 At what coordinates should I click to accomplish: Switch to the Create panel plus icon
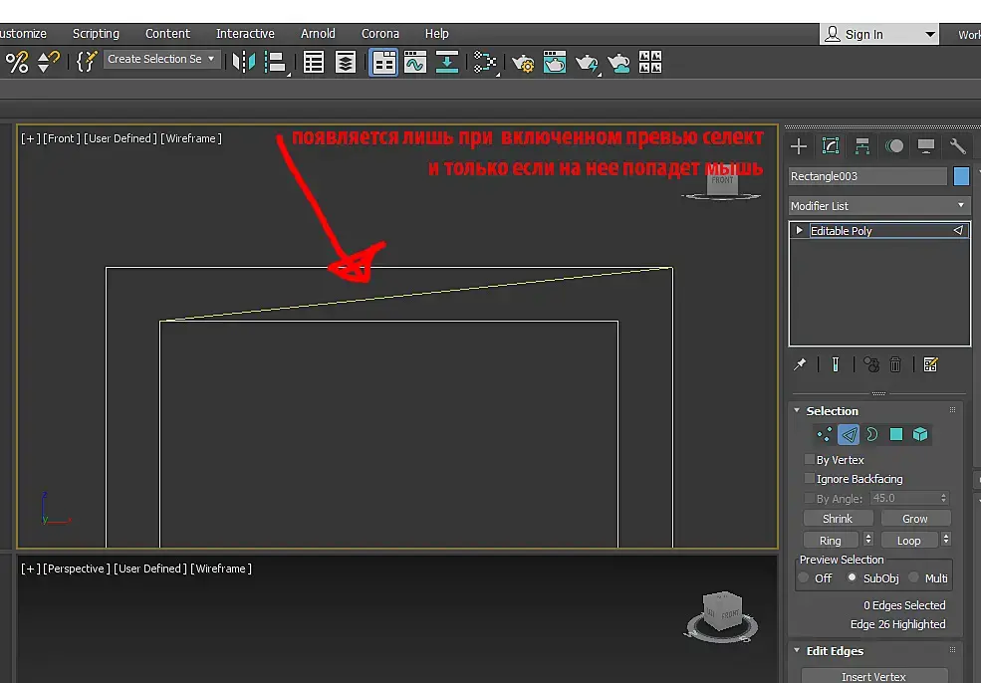point(799,146)
